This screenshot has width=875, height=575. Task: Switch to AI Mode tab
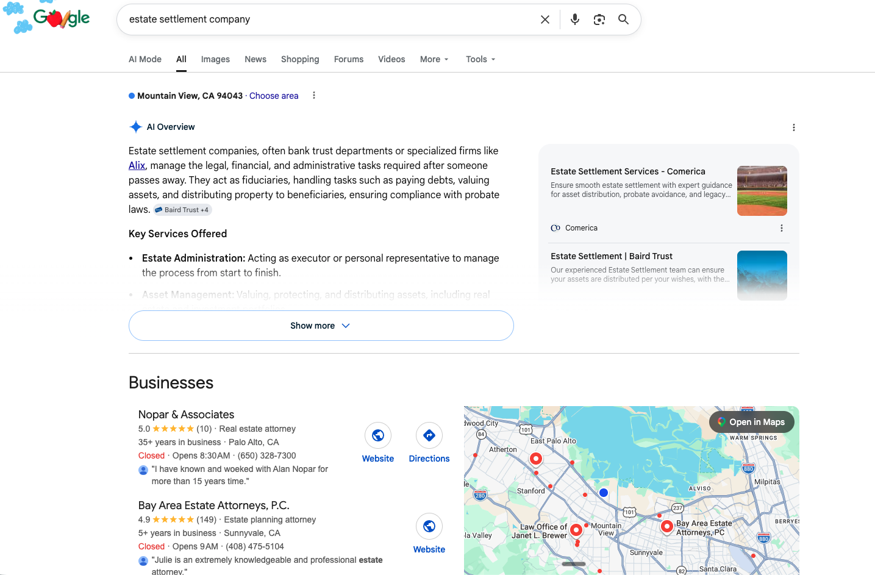pyautogui.click(x=145, y=59)
